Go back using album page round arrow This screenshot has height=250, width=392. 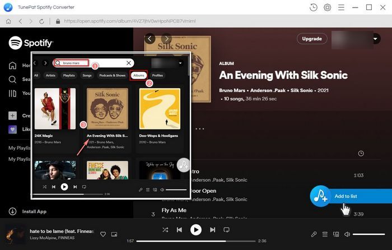coord(150,39)
